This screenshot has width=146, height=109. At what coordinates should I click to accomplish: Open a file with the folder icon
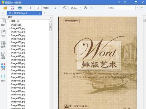5,8
